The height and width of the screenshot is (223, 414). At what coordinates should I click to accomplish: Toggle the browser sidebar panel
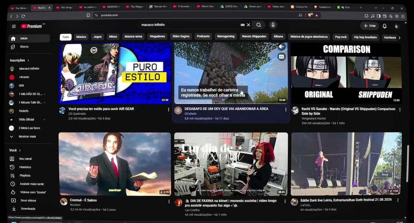pos(378,16)
